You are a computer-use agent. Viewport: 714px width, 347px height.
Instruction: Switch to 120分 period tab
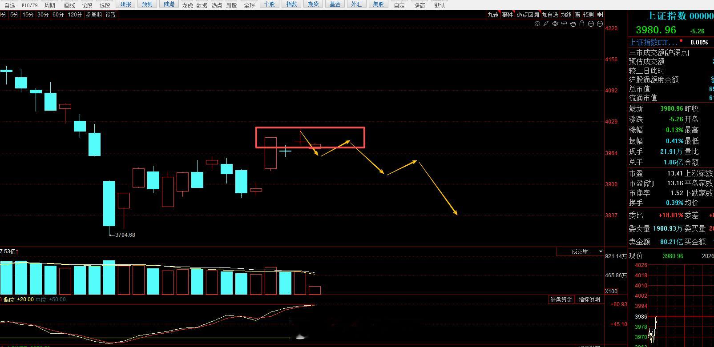click(75, 15)
